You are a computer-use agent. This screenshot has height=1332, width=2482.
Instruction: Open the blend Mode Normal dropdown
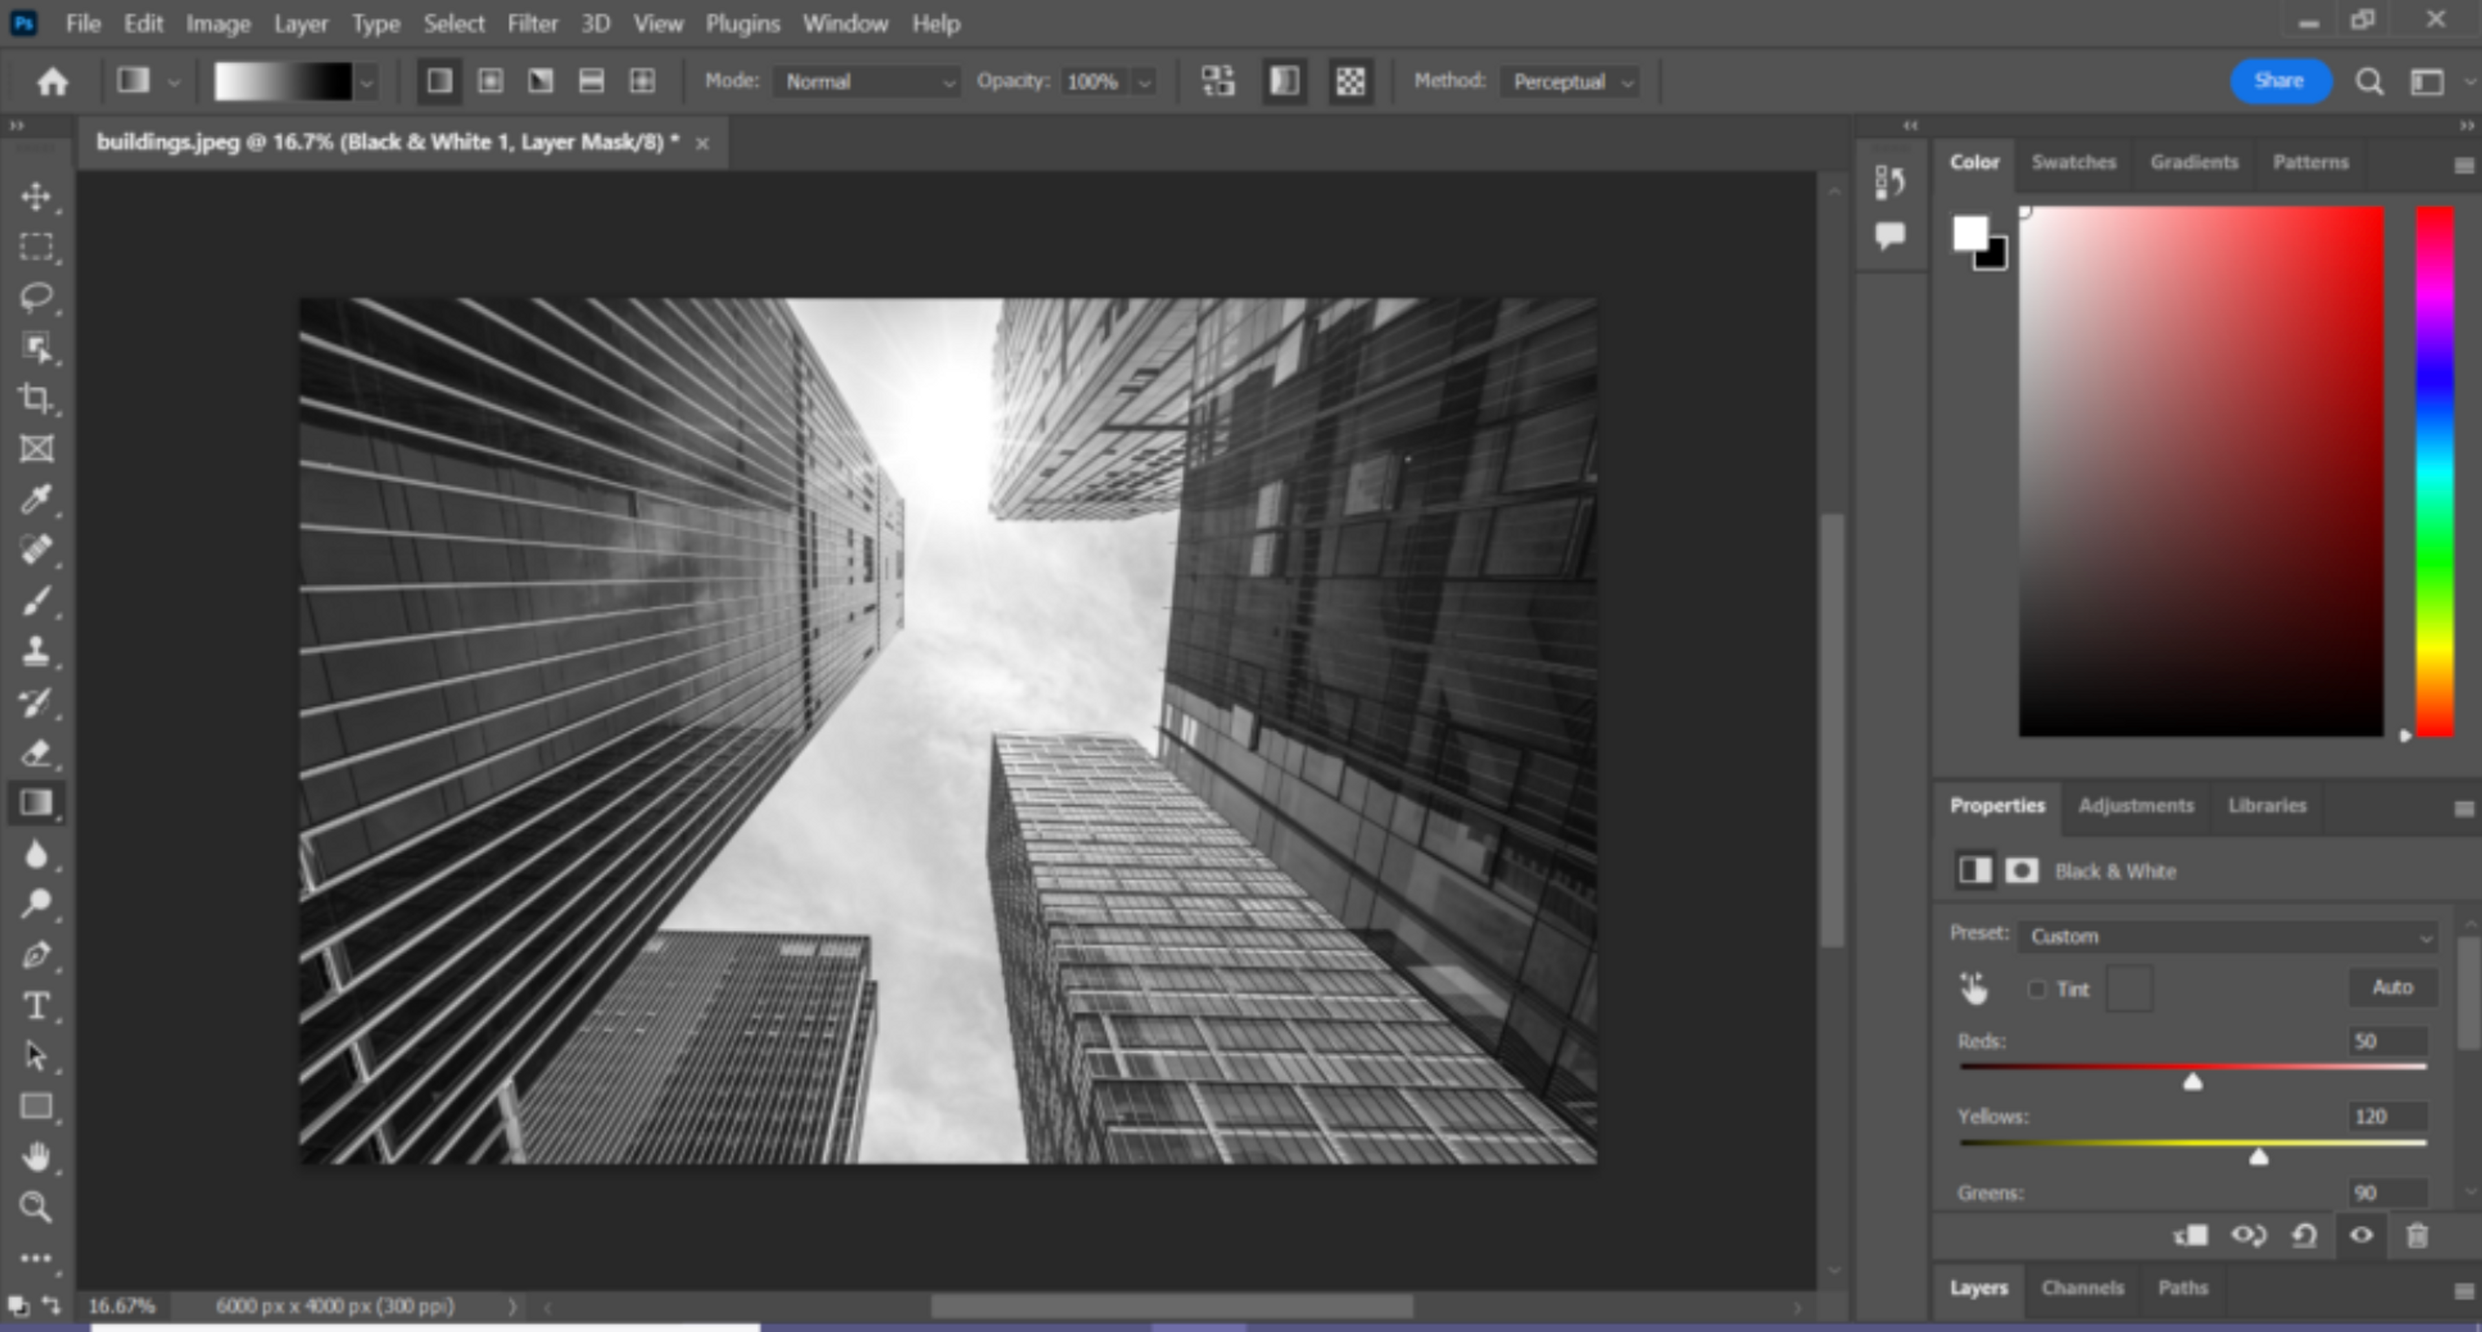[867, 82]
